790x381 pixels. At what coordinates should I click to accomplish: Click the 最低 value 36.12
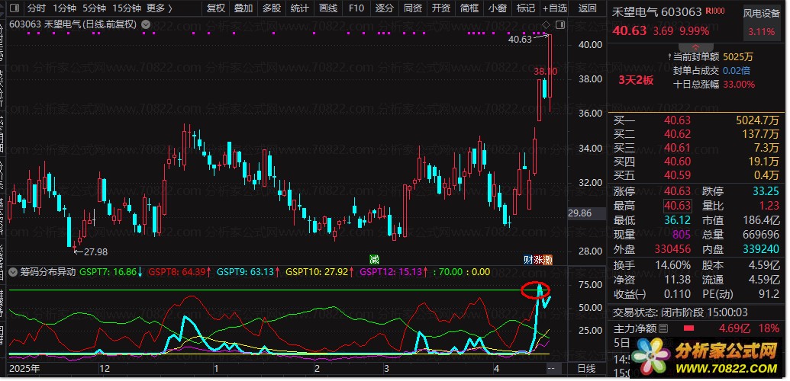coord(677,220)
